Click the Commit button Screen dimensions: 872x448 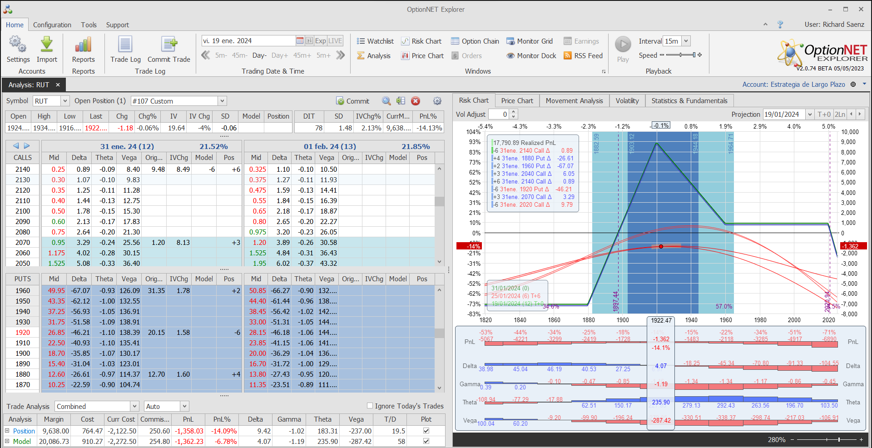click(352, 101)
